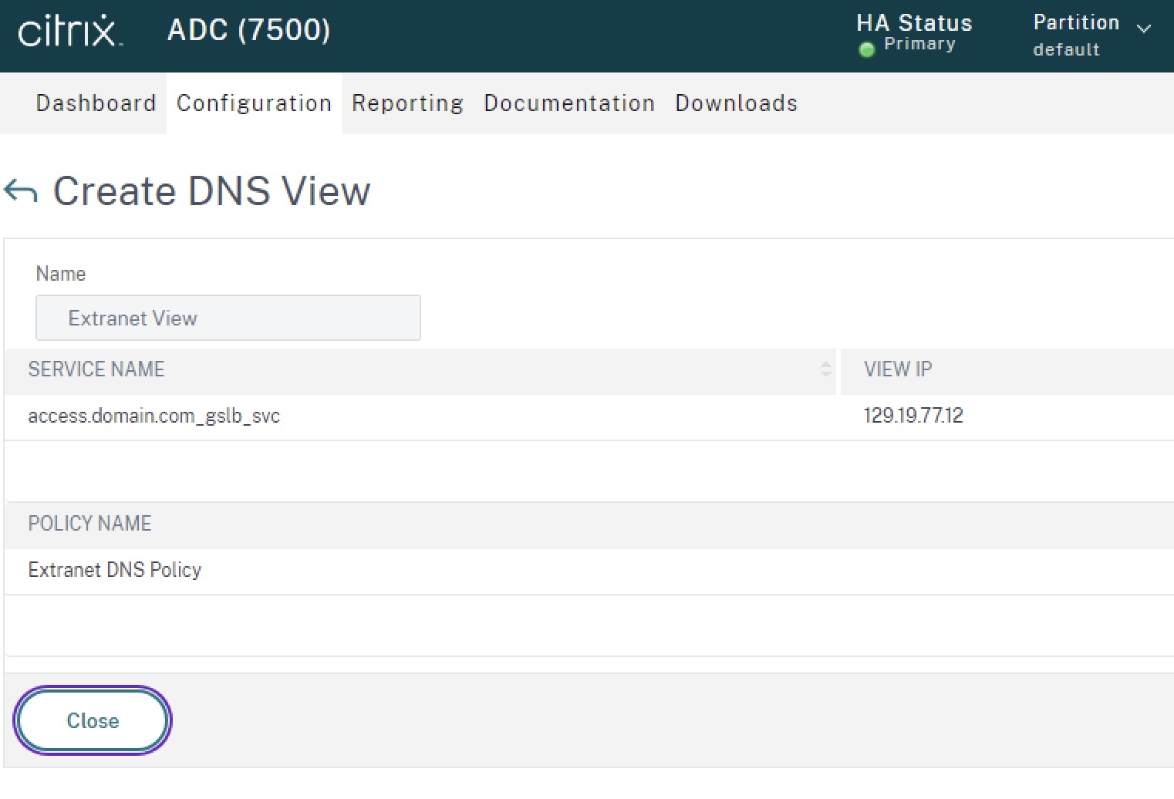This screenshot has height=799, width=1174.
Task: Open the Downloads section
Action: (x=736, y=103)
